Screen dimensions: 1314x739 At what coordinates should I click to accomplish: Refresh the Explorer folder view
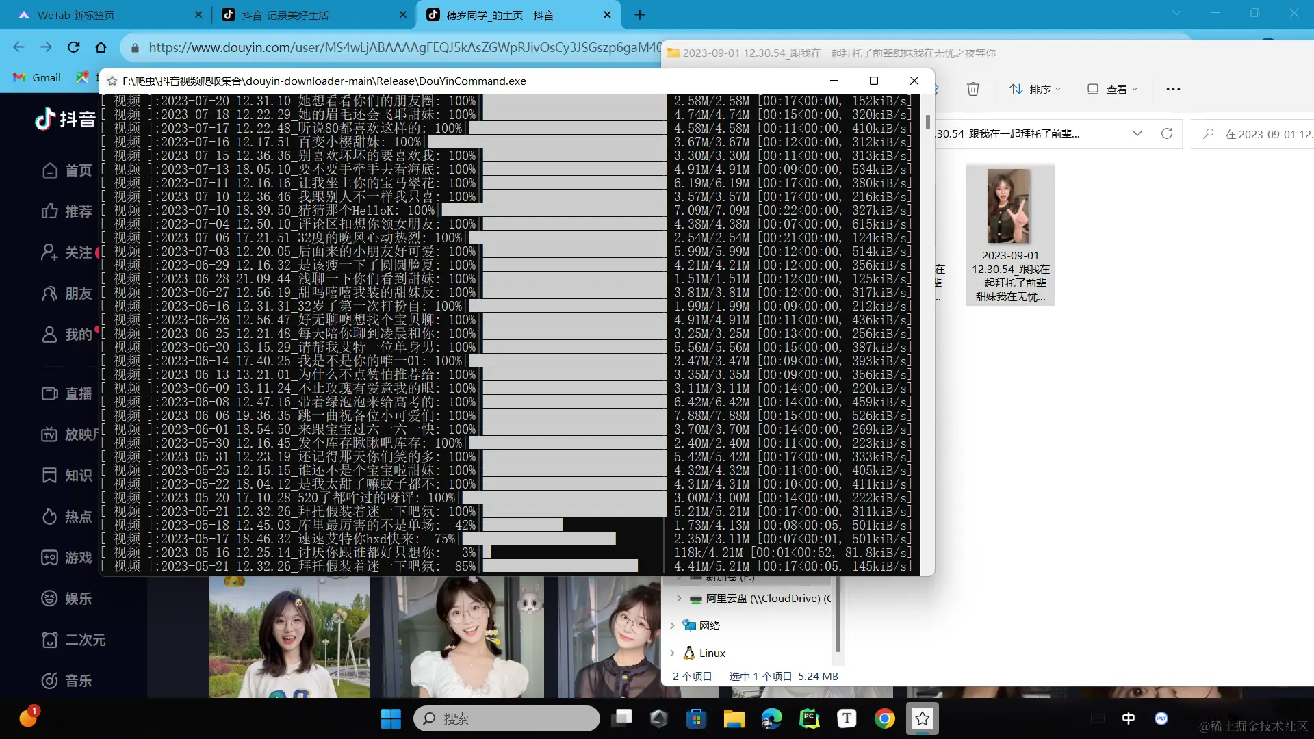[1167, 133]
